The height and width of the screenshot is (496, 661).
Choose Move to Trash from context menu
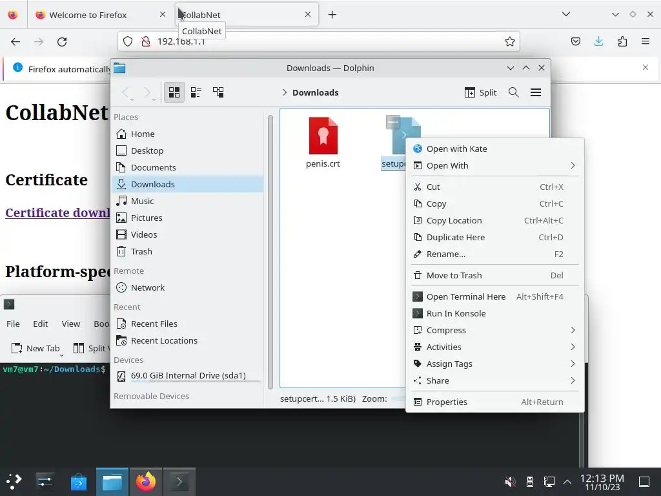[494, 275]
